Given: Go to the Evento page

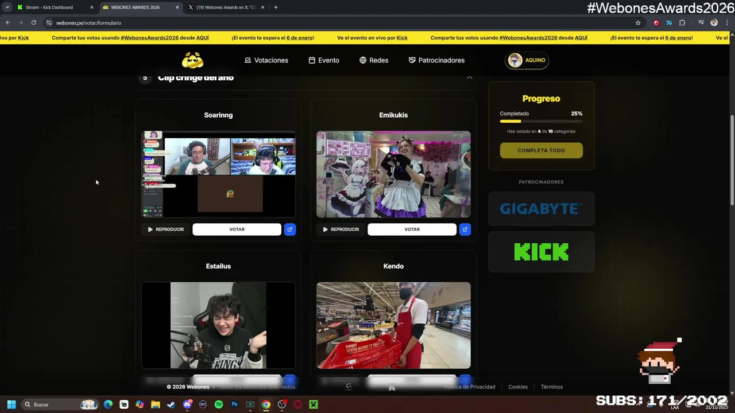Looking at the screenshot, I should [324, 60].
